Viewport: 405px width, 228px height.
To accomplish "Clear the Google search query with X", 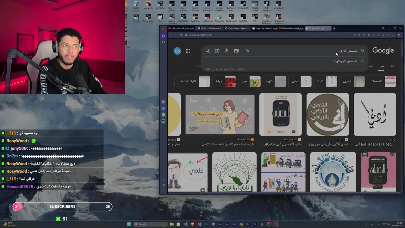I will tap(248, 51).
